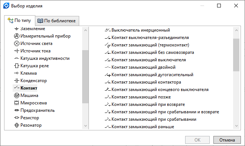Click the right list scrollbar thumb
This screenshot has height=146, width=245.
(236, 55)
